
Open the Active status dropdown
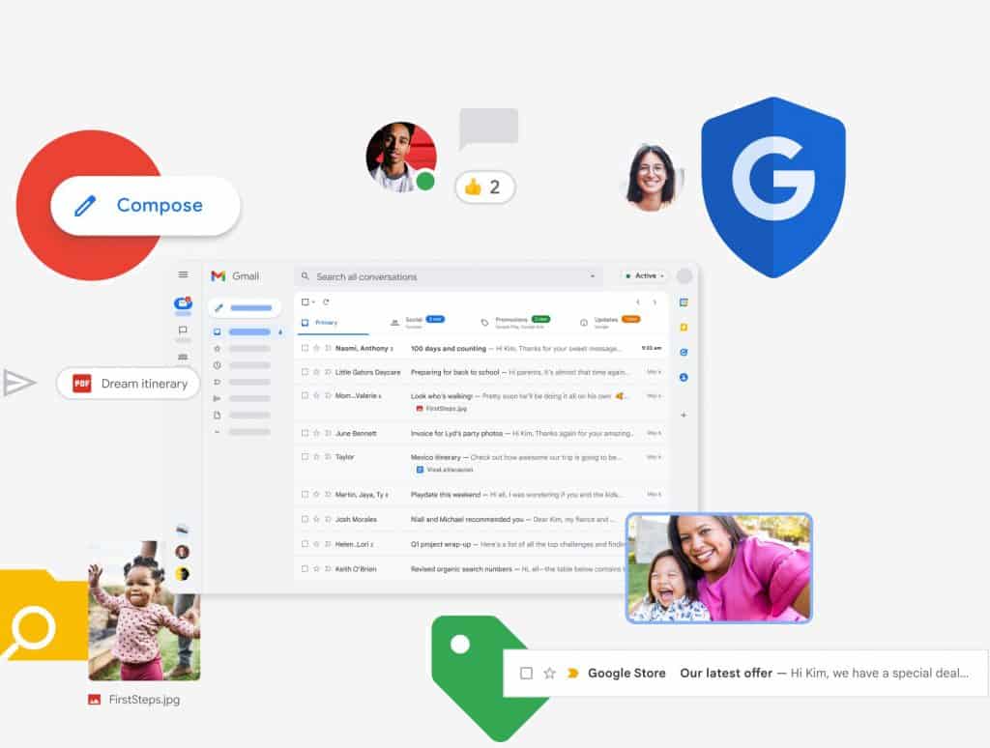tap(645, 275)
